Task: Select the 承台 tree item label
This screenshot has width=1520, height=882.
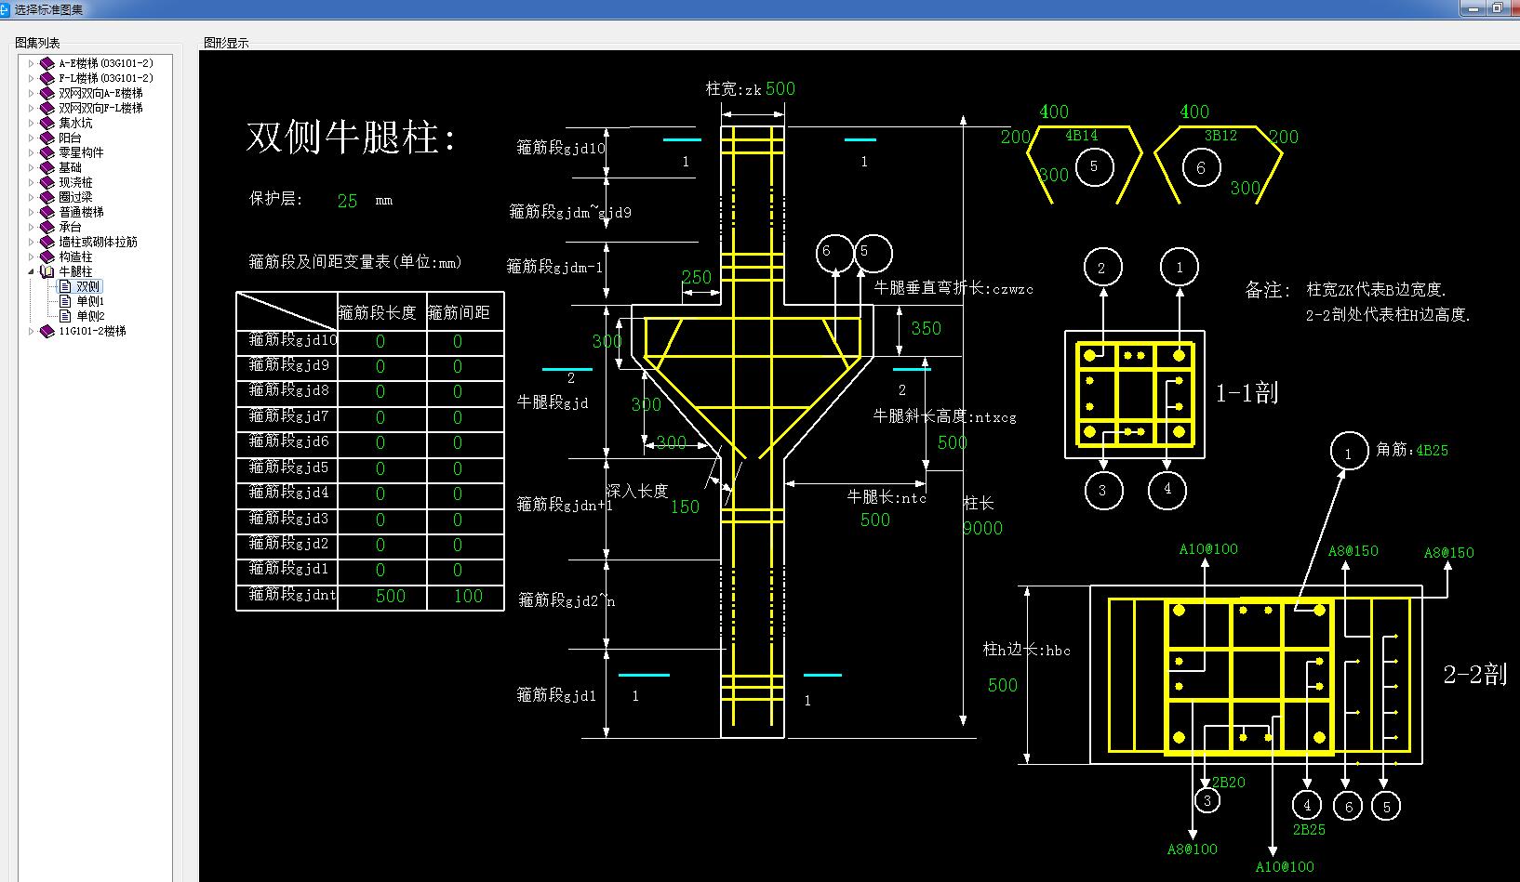Action: (70, 227)
